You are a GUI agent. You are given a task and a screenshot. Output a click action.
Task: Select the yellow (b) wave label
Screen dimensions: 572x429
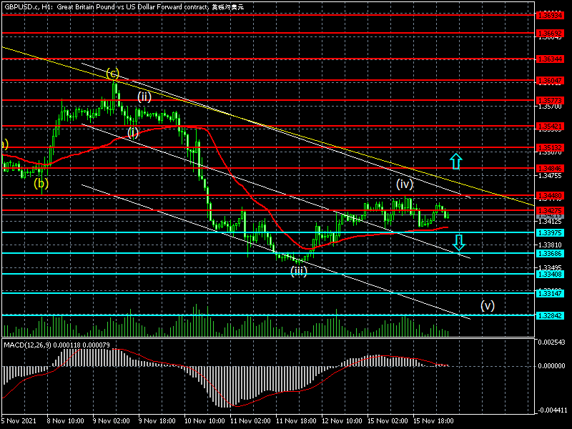(41, 182)
